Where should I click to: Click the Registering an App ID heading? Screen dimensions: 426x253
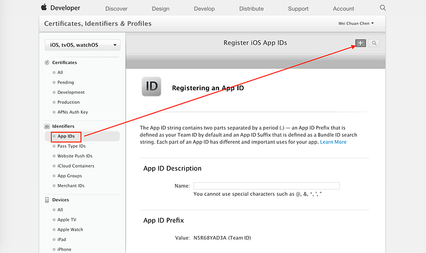point(208,88)
